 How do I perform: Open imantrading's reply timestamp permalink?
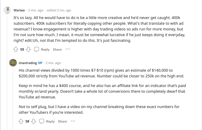[53, 63]
